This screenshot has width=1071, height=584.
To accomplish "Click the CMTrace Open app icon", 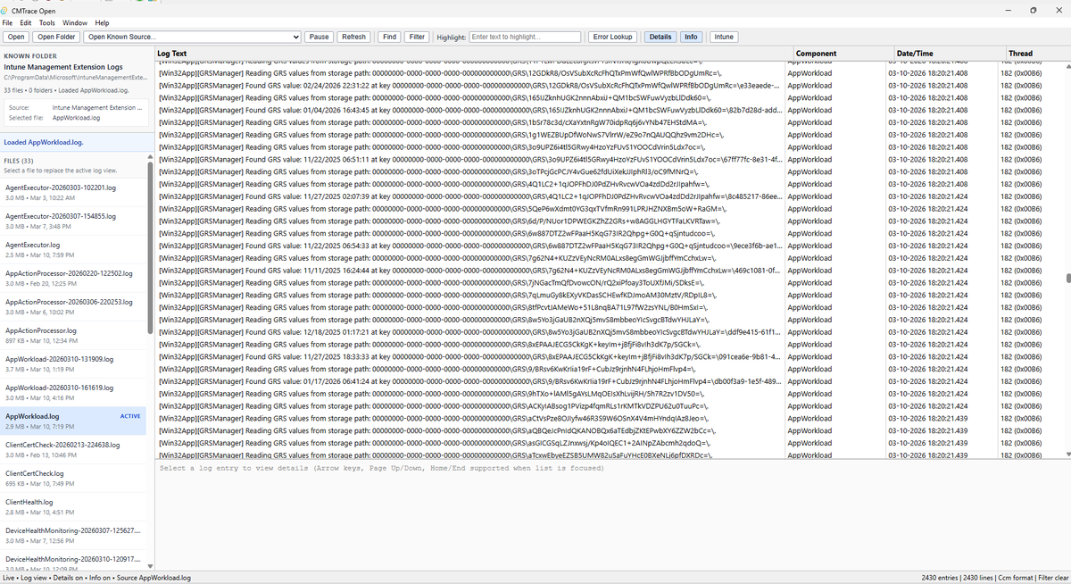I will (6, 9).
